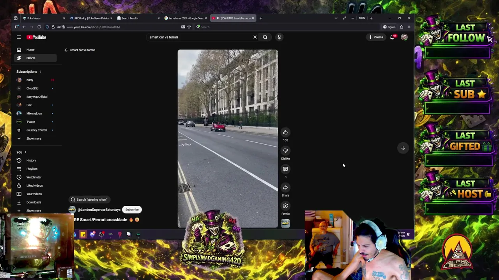Clear the YouTube search box text
Image resolution: width=499 pixels, height=280 pixels.
(x=255, y=37)
